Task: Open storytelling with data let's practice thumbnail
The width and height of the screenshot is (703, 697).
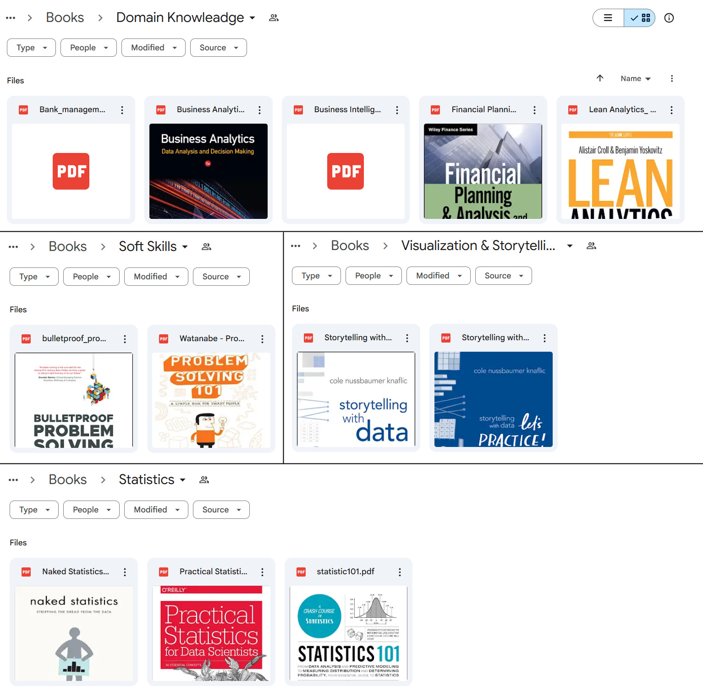Action: (x=494, y=399)
